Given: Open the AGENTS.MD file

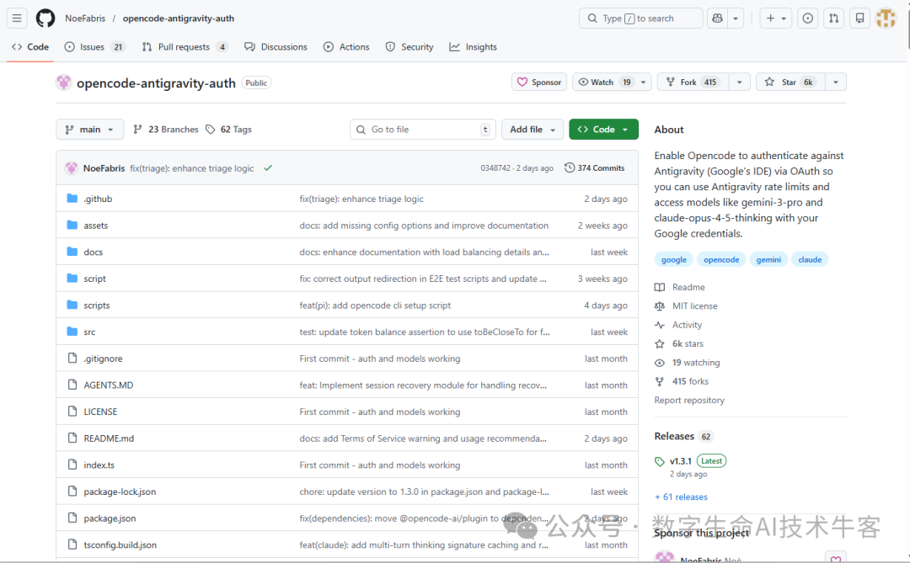Looking at the screenshot, I should point(109,385).
